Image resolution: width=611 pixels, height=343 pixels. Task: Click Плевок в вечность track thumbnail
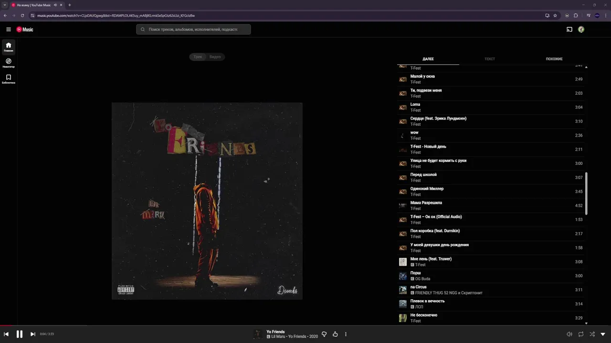coord(403,304)
